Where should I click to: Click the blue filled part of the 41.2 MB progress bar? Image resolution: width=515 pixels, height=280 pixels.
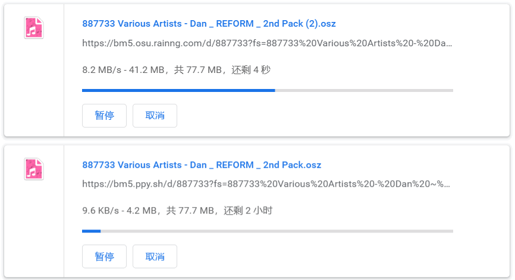point(178,90)
